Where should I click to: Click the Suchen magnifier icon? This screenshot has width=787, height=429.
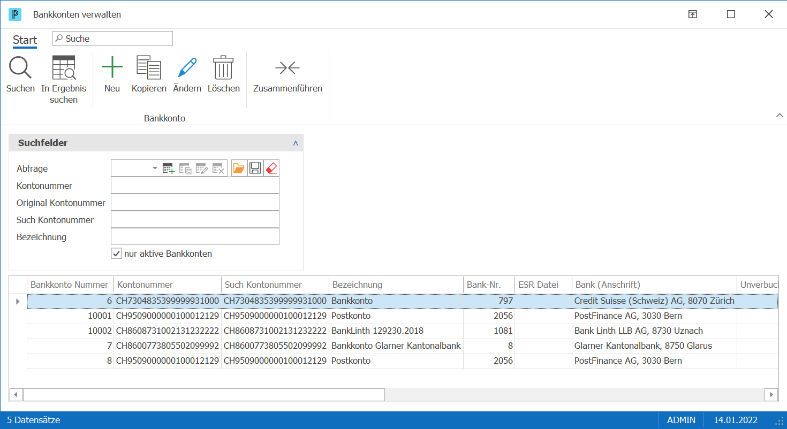tap(20, 68)
